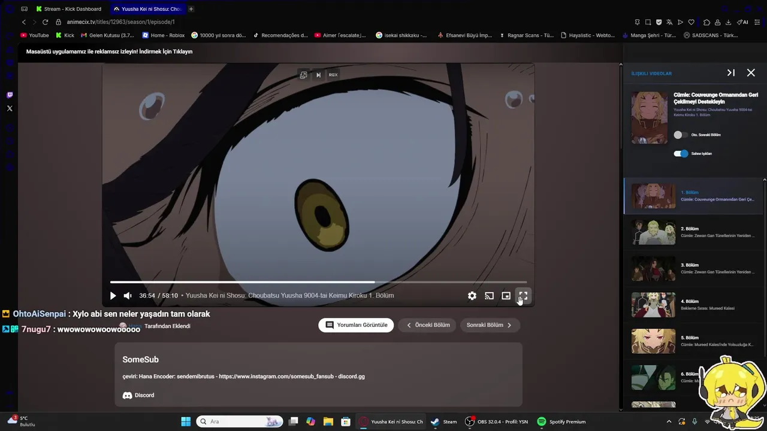Cast the video to a device
767x431 pixels.
(489, 296)
